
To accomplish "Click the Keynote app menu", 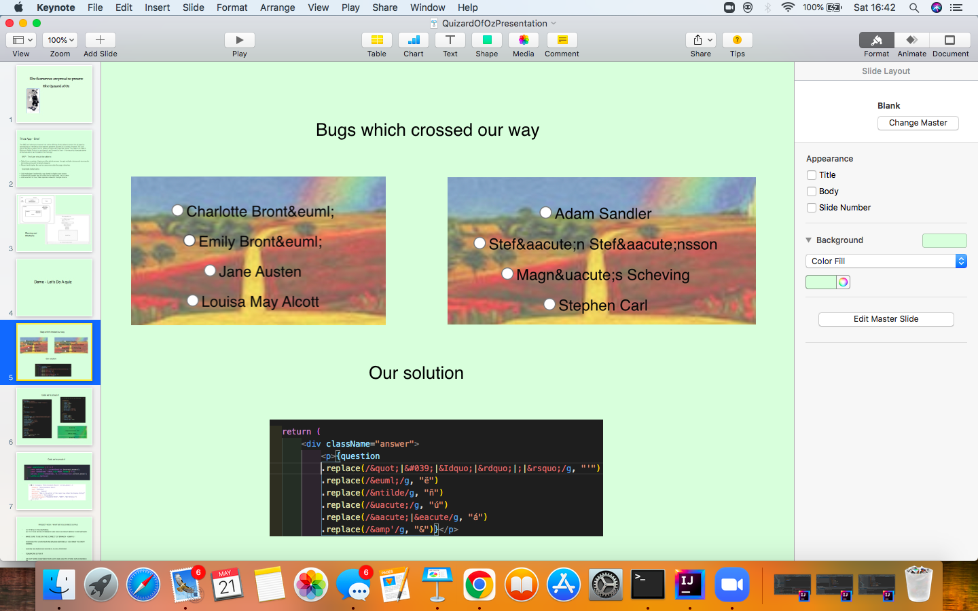I will click(56, 7).
